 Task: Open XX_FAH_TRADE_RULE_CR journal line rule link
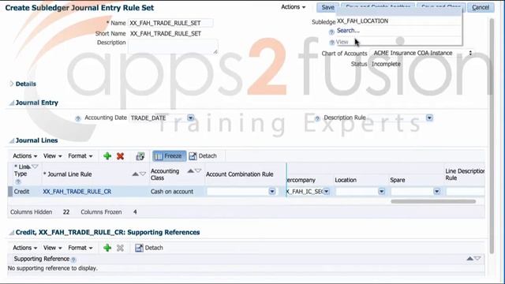77,192
